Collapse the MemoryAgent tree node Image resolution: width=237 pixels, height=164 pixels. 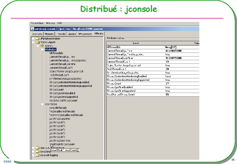33,42
